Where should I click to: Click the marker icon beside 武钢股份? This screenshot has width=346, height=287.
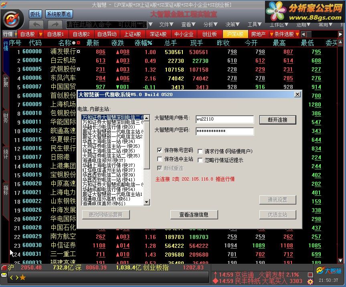pos(78,69)
